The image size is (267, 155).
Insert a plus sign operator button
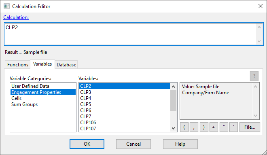coord(214,127)
